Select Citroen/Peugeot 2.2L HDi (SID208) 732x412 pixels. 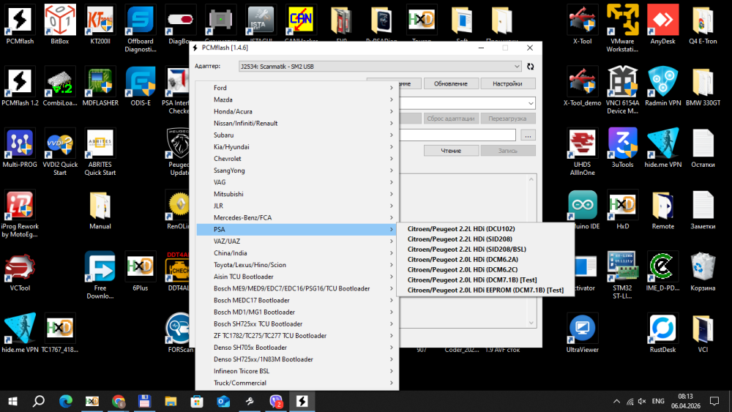(485, 239)
